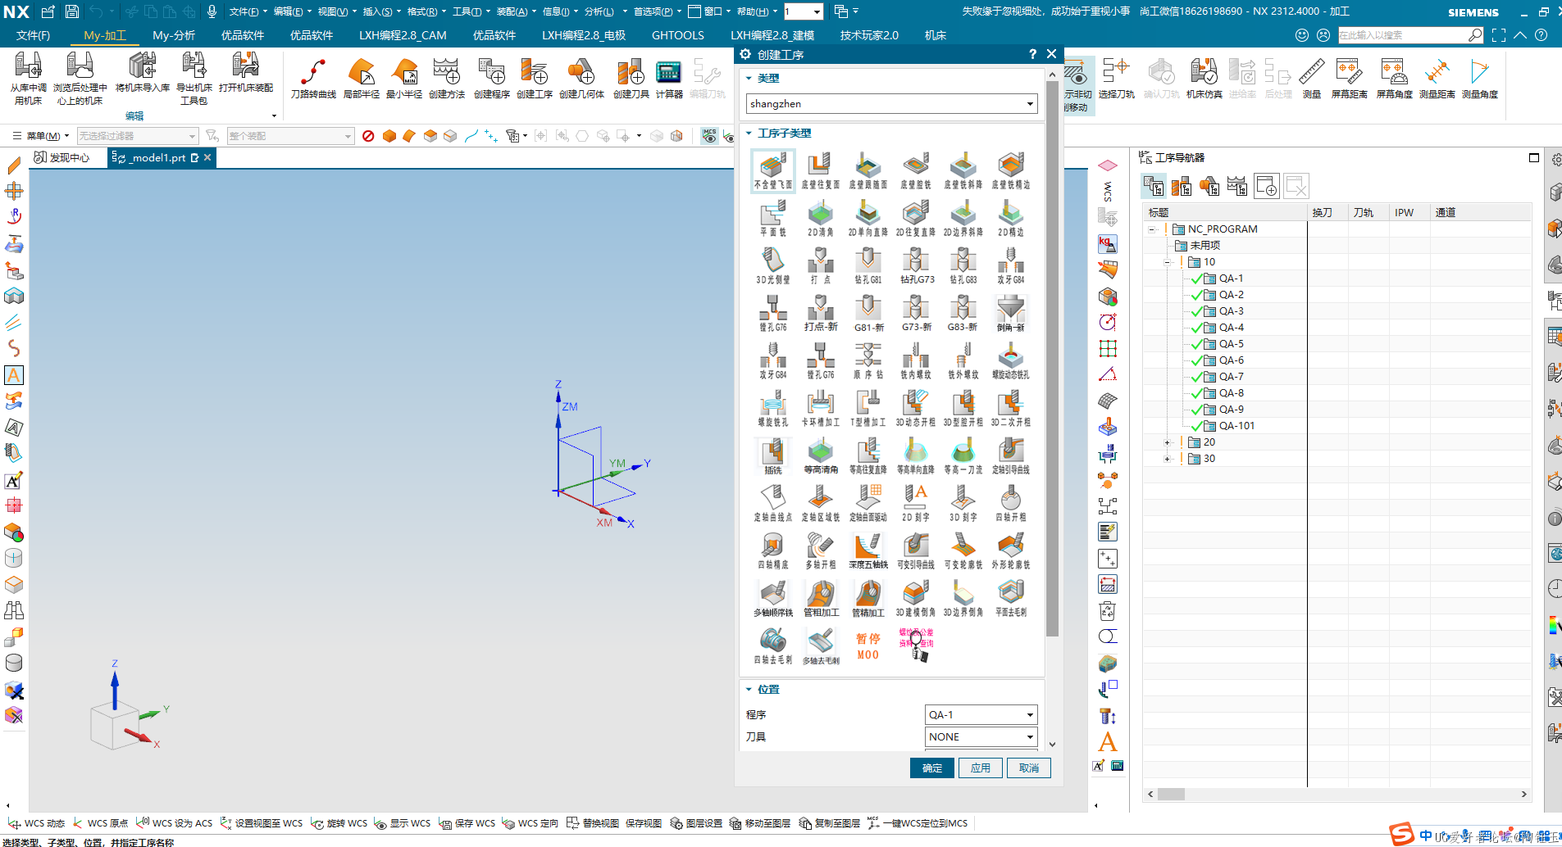Collapse program group 10 in navigator
This screenshot has height=847, width=1562.
(x=1167, y=262)
